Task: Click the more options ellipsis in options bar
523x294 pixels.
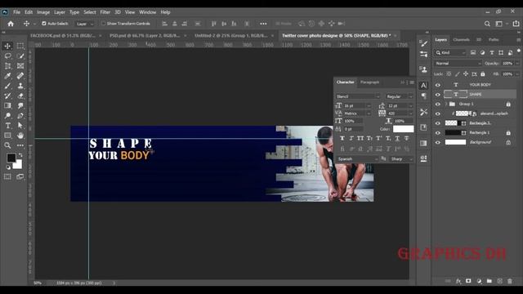Action: 263,24
